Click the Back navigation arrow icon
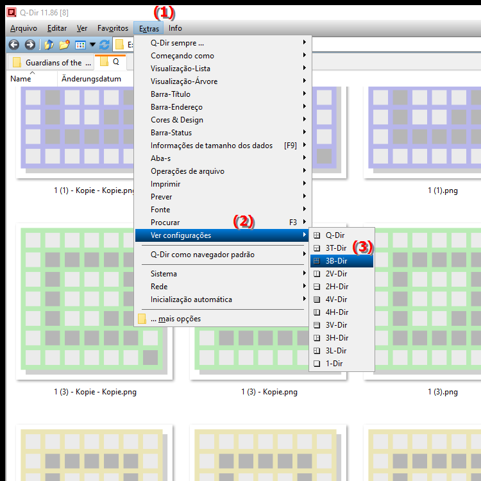 (14, 45)
